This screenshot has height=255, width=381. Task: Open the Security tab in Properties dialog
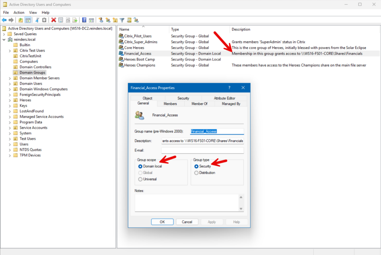tap(183, 98)
